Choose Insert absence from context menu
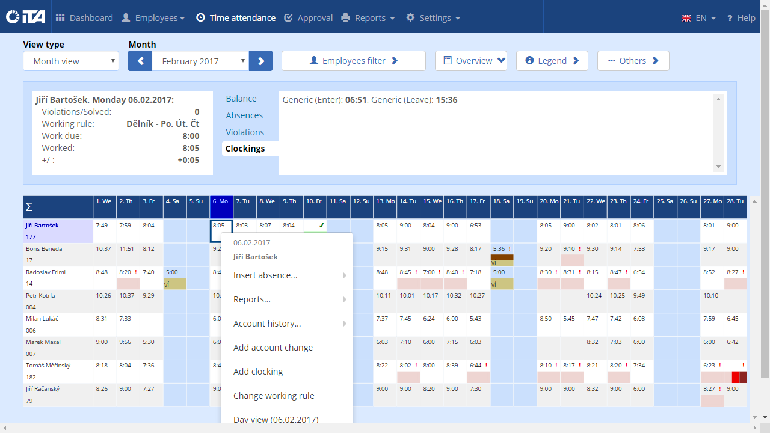The width and height of the screenshot is (770, 433). pos(265,275)
